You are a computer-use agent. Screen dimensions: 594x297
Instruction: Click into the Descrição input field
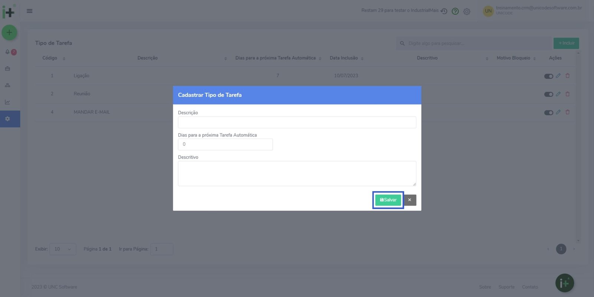(297, 123)
